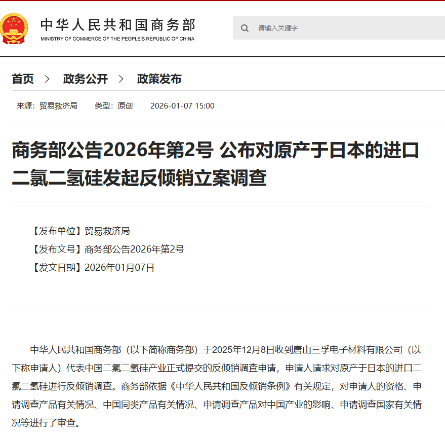Focus the 请输入关键字 search field
445x432 pixels.
pyautogui.click(x=339, y=28)
